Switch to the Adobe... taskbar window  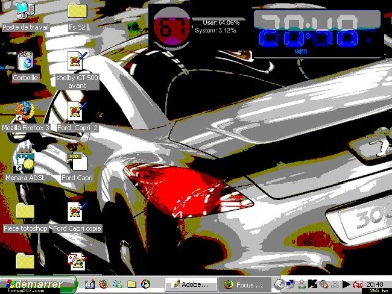pyautogui.click(x=191, y=284)
